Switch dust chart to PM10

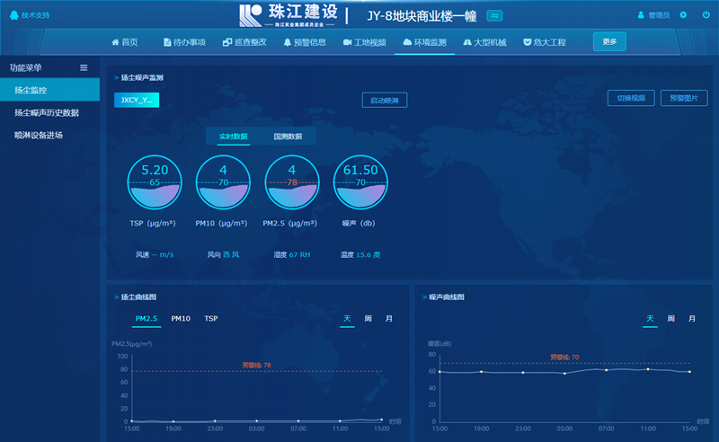(181, 319)
